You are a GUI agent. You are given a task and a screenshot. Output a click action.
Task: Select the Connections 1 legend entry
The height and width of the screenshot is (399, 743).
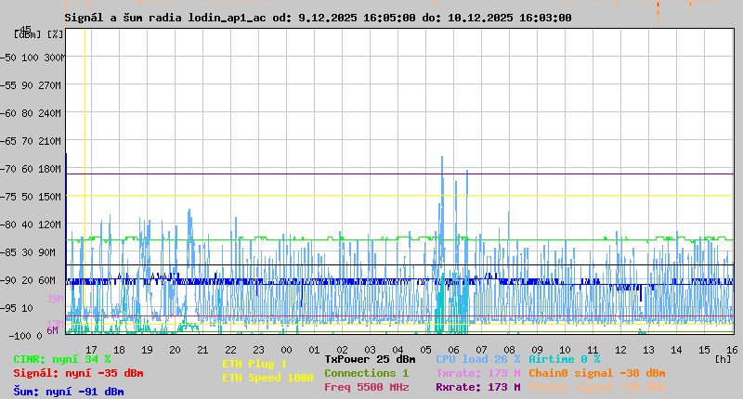point(366,373)
